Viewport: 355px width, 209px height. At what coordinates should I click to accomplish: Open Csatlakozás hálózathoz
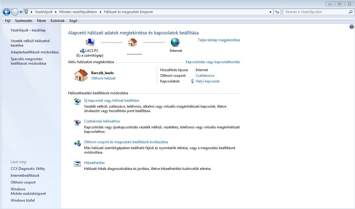coord(102,121)
